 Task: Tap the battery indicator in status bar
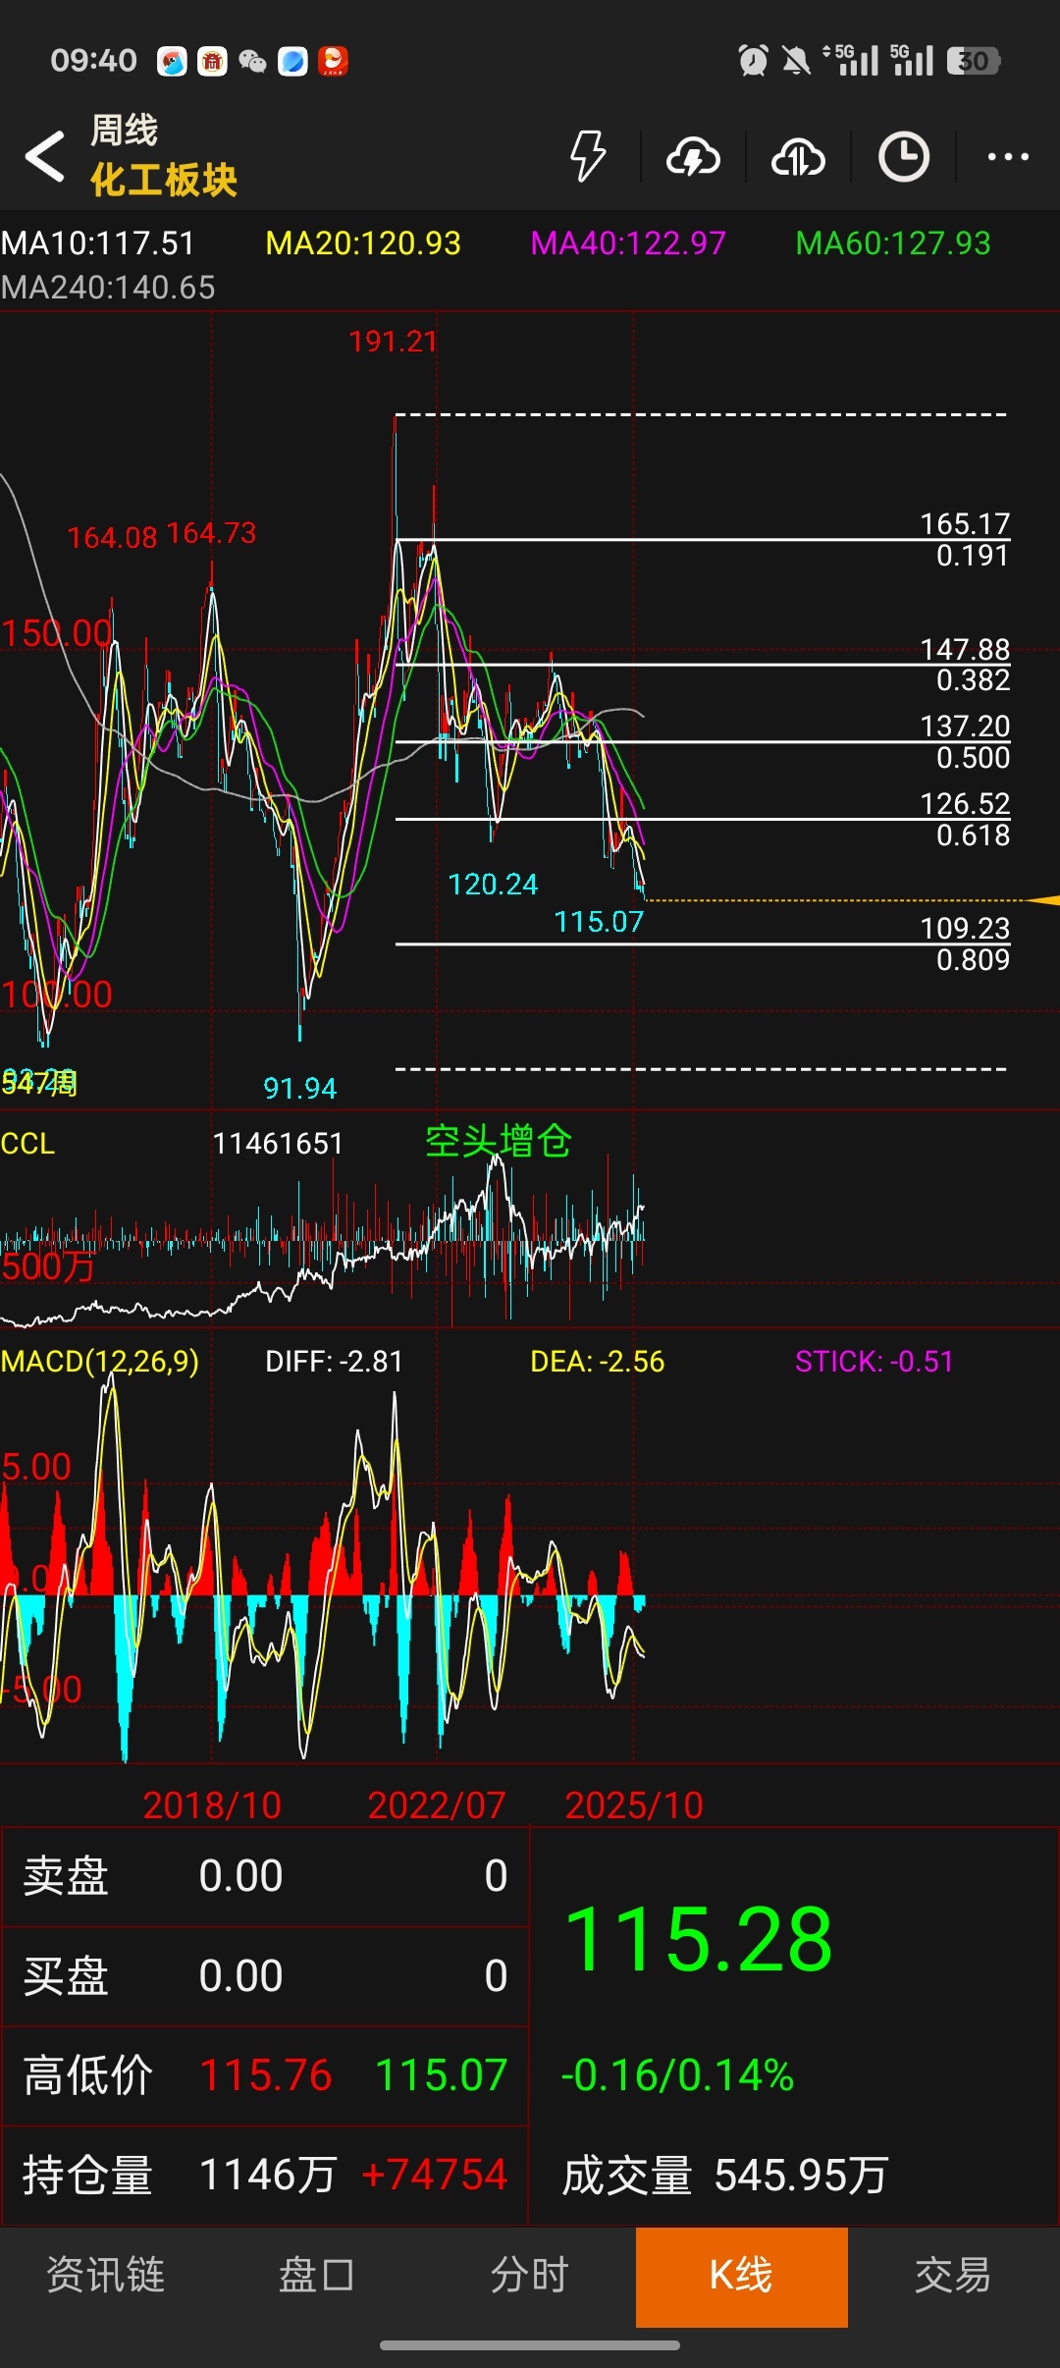974,61
